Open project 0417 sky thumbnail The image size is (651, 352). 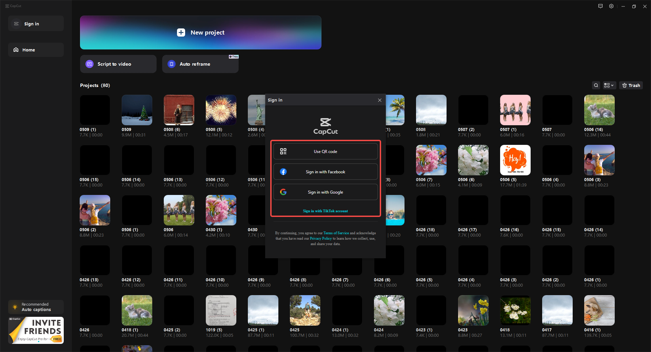click(x=557, y=310)
